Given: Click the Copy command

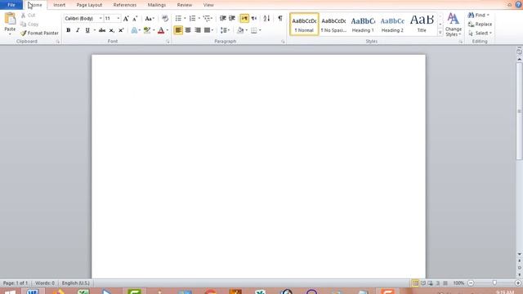Looking at the screenshot, I should pos(29,24).
